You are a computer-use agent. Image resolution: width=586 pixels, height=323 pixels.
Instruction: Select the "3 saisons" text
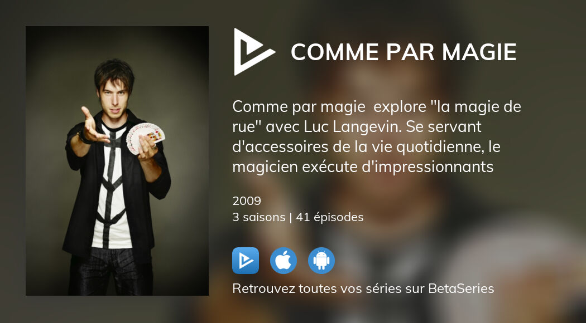[x=258, y=217]
